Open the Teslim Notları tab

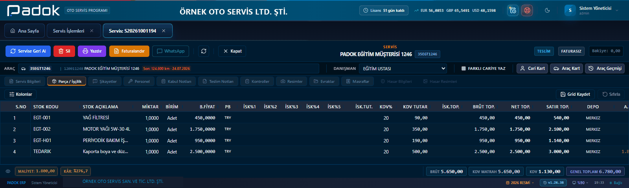coord(218,81)
